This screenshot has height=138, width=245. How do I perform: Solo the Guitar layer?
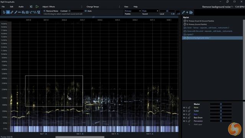pos(186,111)
